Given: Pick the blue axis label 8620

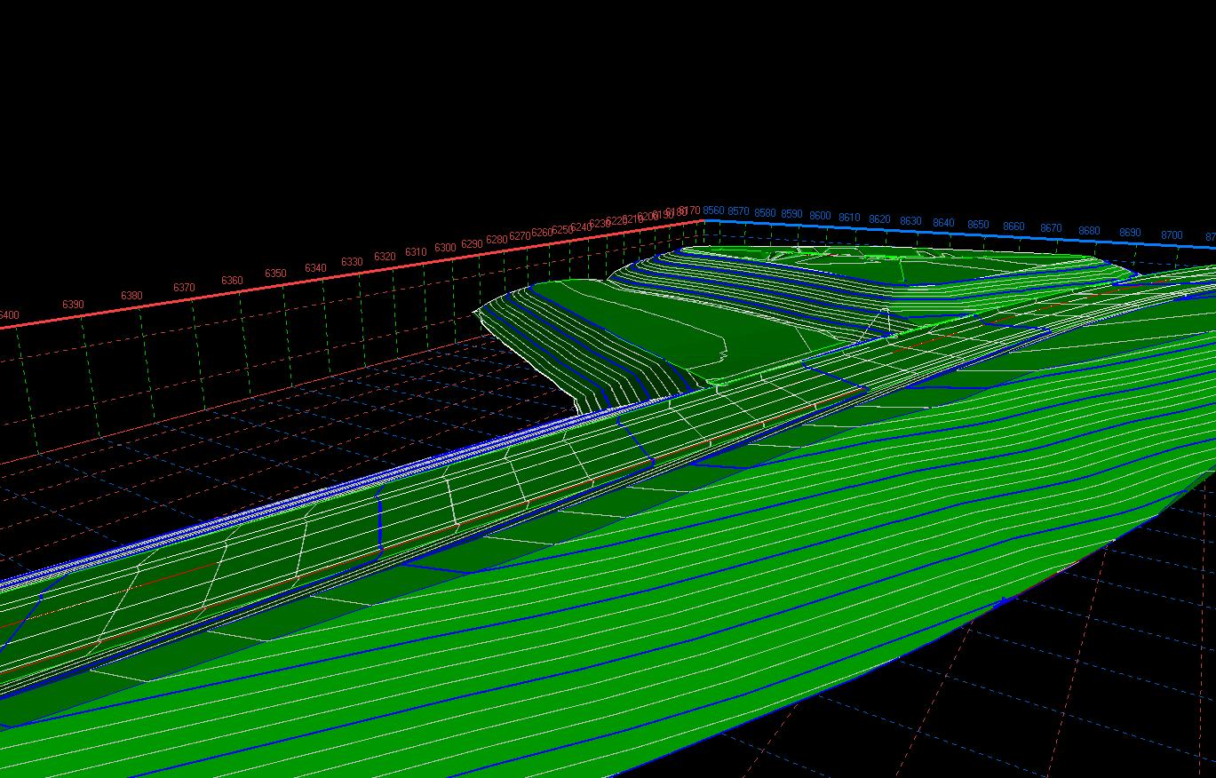Looking at the screenshot, I should [879, 219].
